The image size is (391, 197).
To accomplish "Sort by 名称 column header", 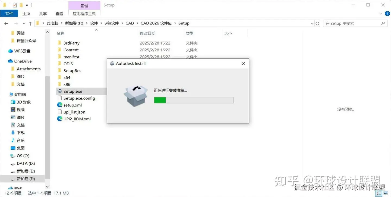I will pos(61,33).
